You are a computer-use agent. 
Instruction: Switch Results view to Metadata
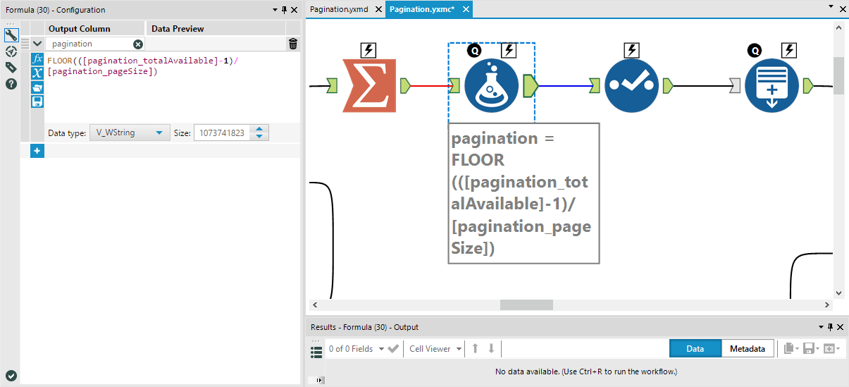click(748, 349)
